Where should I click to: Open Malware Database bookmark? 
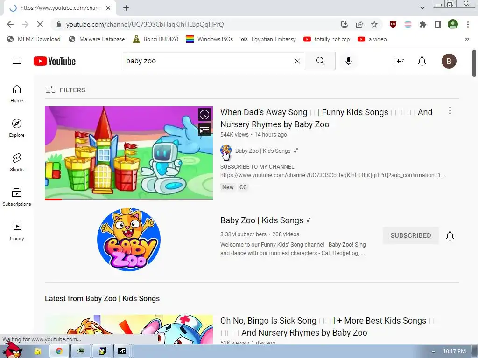(97, 39)
